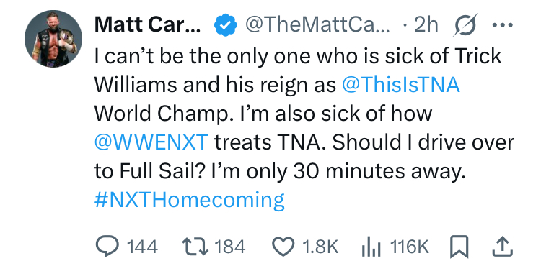Click the reply speech bubble icon
The width and height of the screenshot is (541, 261).
coord(107,246)
